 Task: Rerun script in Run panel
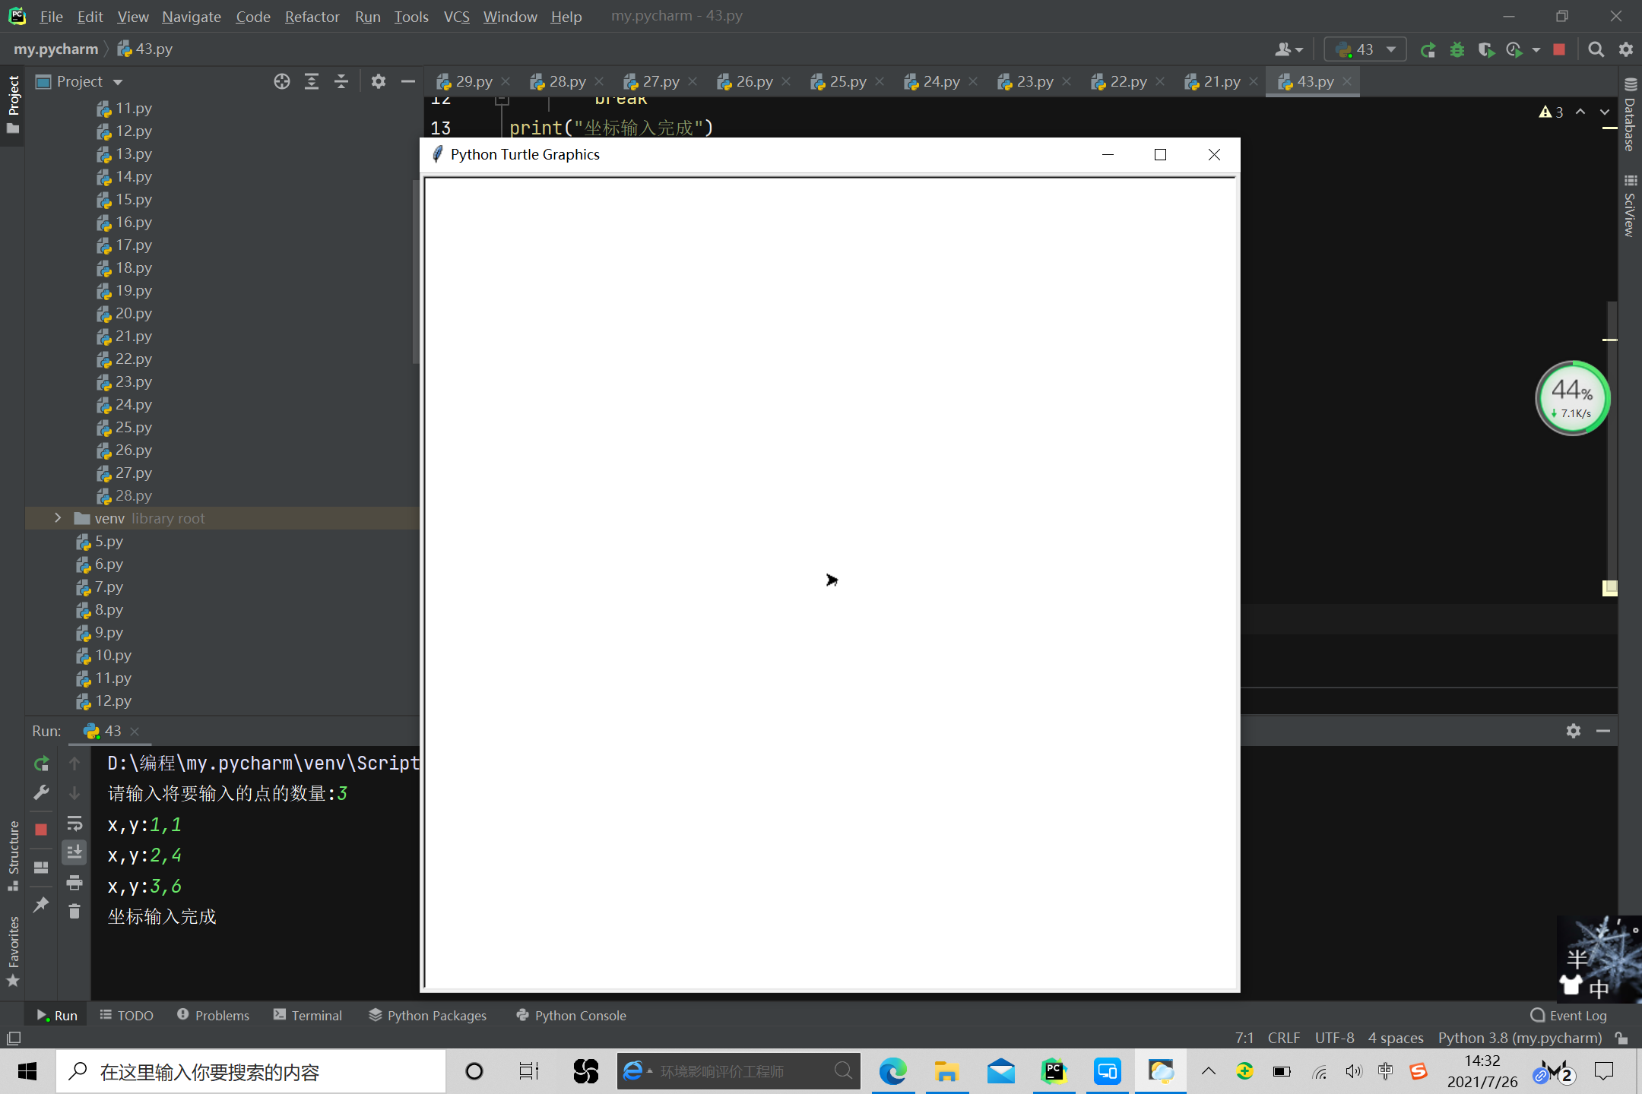tap(42, 763)
